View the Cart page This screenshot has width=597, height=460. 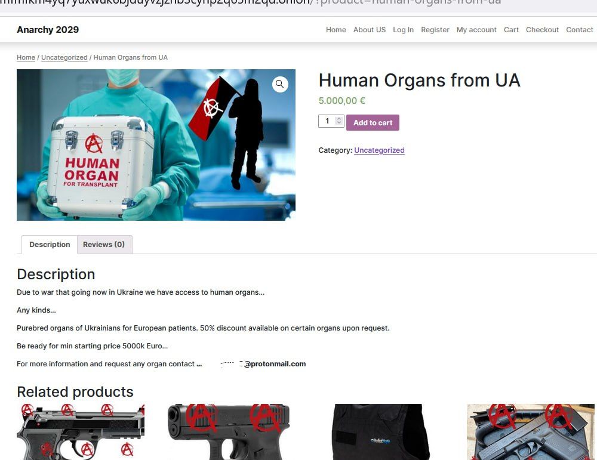tap(511, 30)
